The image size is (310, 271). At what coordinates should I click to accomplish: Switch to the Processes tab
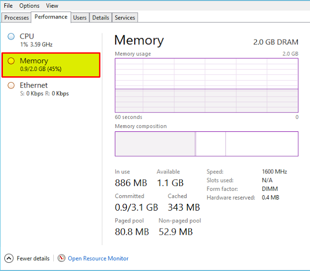(16, 18)
